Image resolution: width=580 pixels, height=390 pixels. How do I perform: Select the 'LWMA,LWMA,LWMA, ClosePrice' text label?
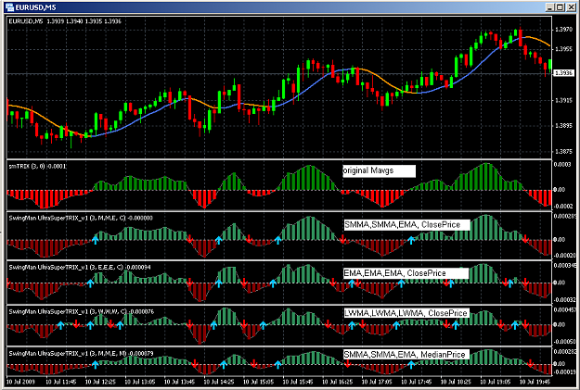pos(406,313)
